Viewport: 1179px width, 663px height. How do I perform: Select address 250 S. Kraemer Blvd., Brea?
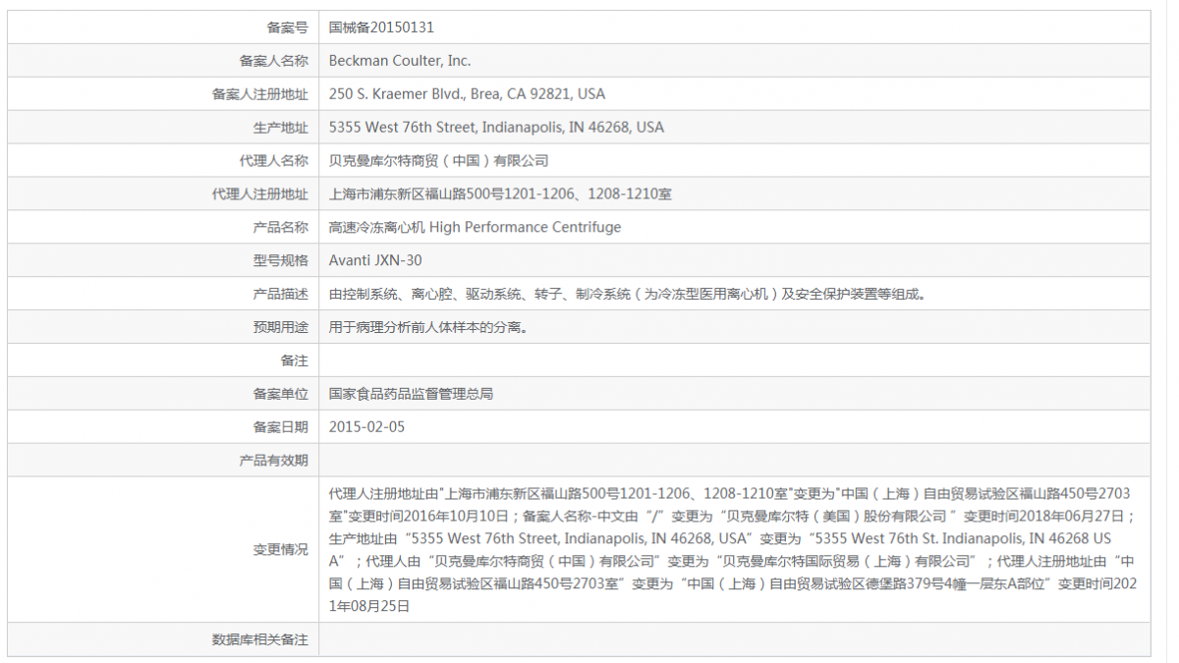pyautogui.click(x=467, y=94)
